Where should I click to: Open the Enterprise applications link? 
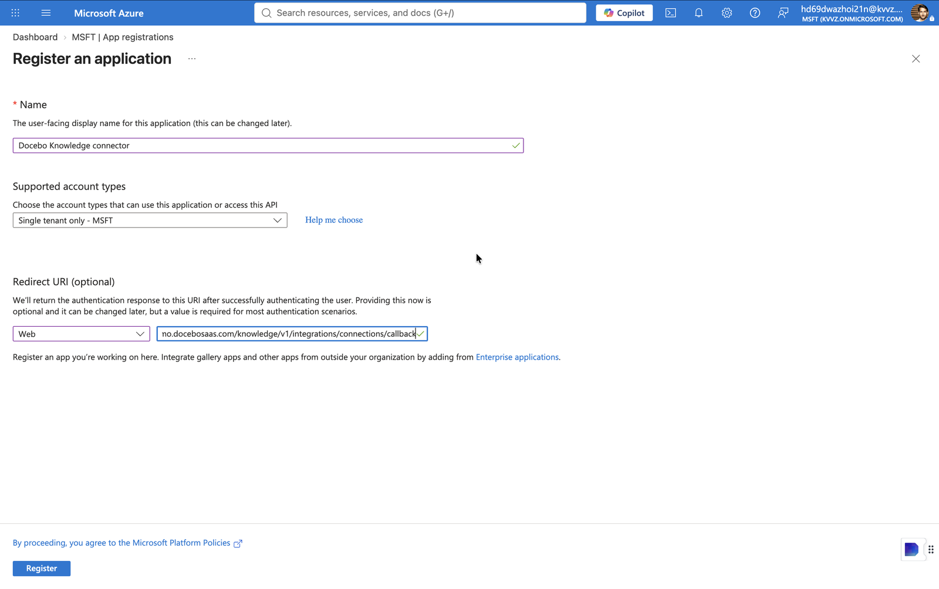coord(517,357)
